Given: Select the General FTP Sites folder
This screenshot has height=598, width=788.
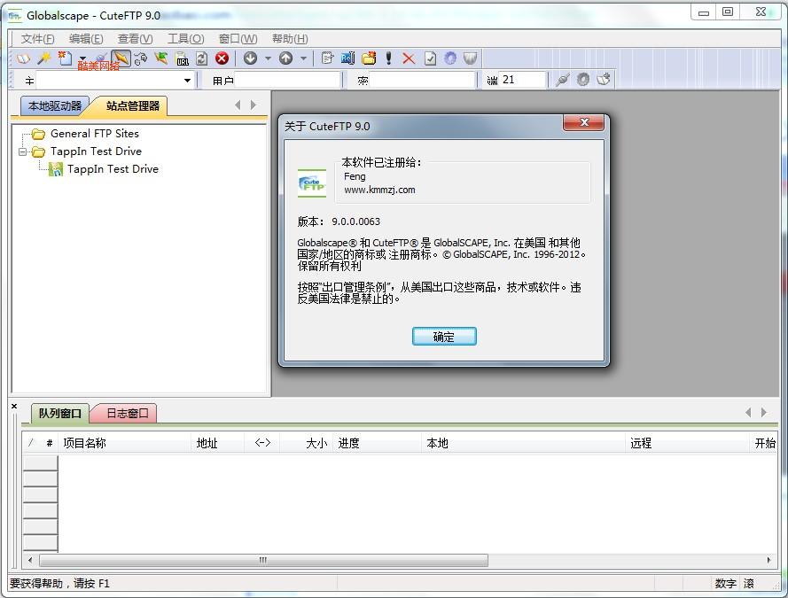Looking at the screenshot, I should 95,134.
